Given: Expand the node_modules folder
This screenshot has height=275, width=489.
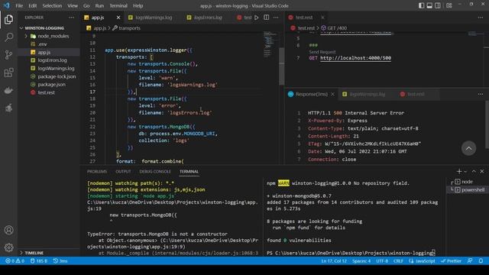Looking at the screenshot, I should tap(49, 36).
